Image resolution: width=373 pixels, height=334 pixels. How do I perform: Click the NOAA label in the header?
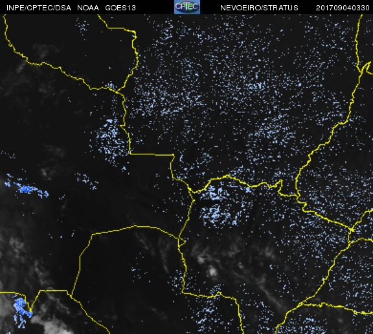pos(88,8)
